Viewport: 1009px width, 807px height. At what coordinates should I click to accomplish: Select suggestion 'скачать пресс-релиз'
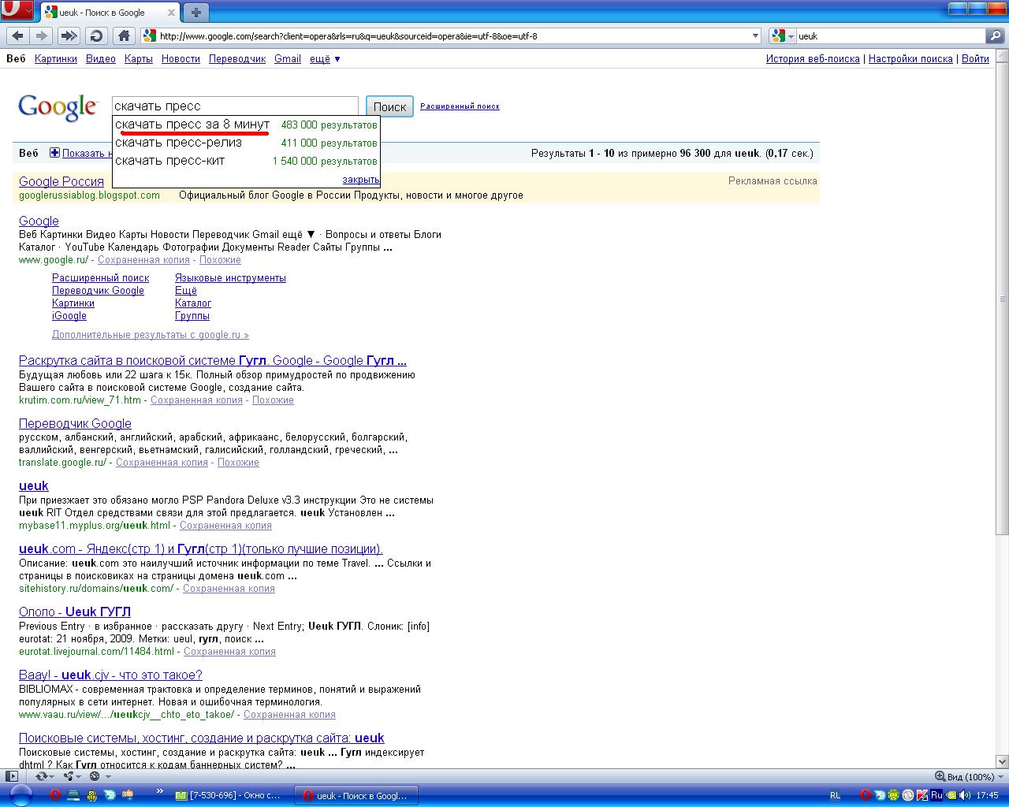point(246,143)
